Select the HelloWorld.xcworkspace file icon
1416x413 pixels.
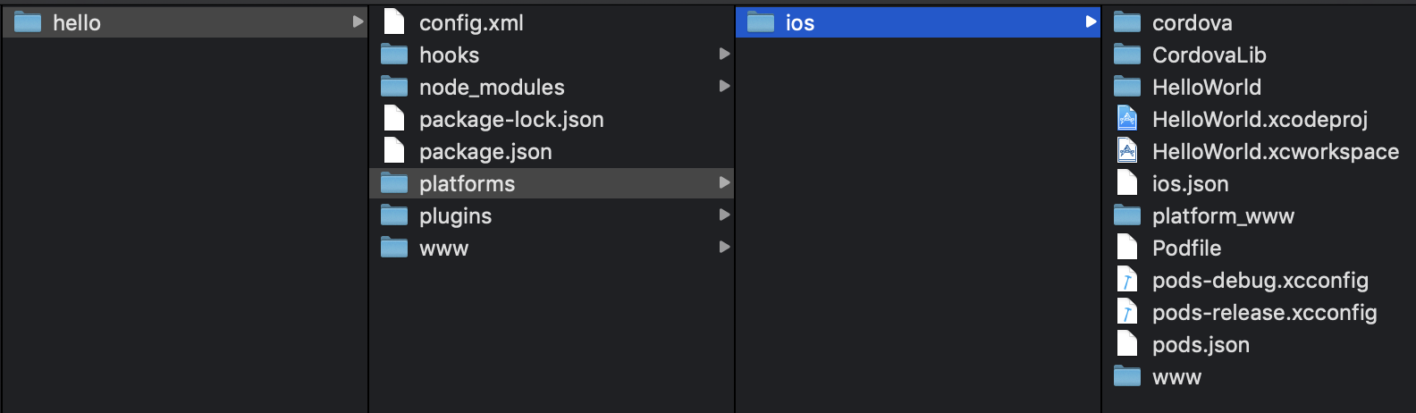(x=1127, y=151)
